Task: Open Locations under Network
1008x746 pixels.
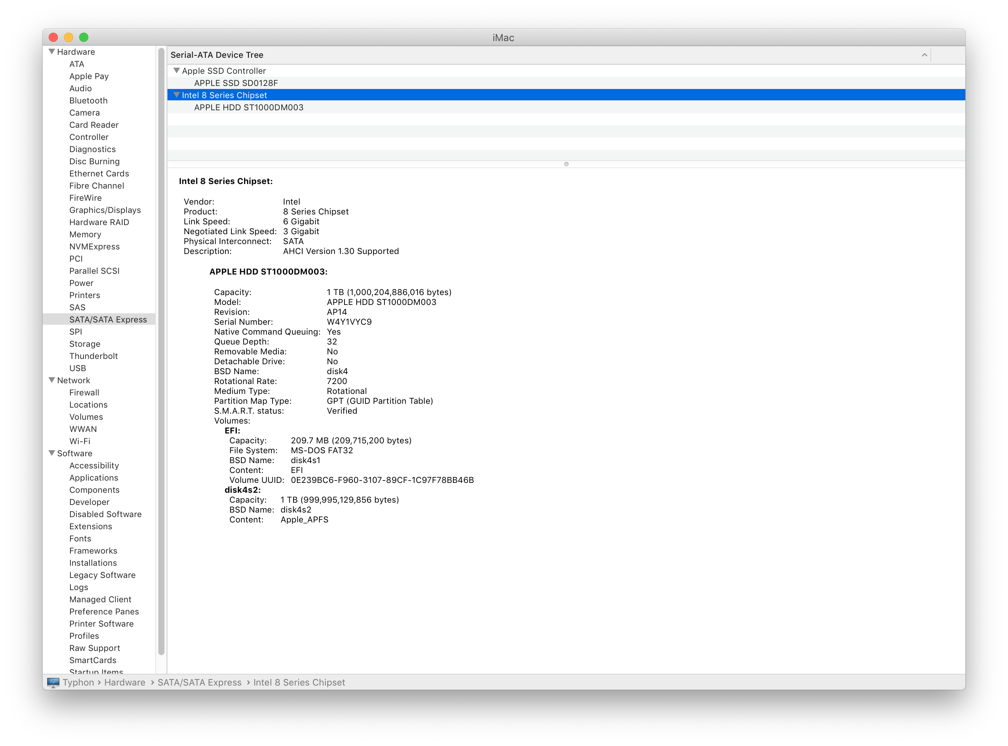Action: click(88, 405)
